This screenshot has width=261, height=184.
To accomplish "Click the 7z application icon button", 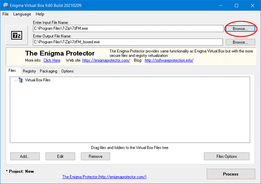I will (x=18, y=35).
